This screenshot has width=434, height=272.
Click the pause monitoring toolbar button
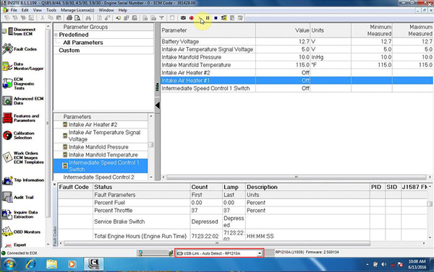point(208,18)
